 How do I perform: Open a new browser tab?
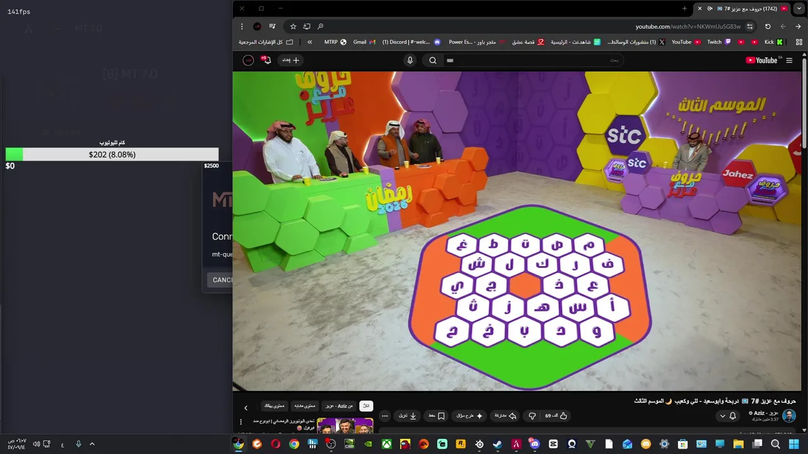pyautogui.click(x=684, y=9)
